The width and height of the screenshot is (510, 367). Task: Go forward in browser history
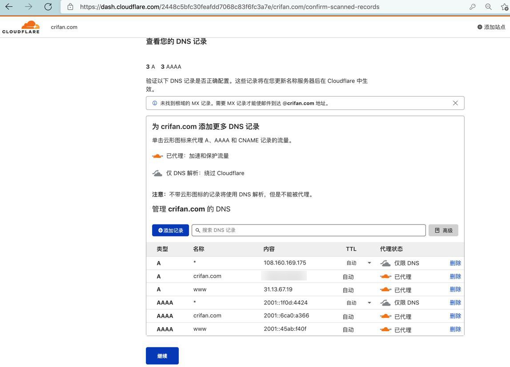coord(28,7)
